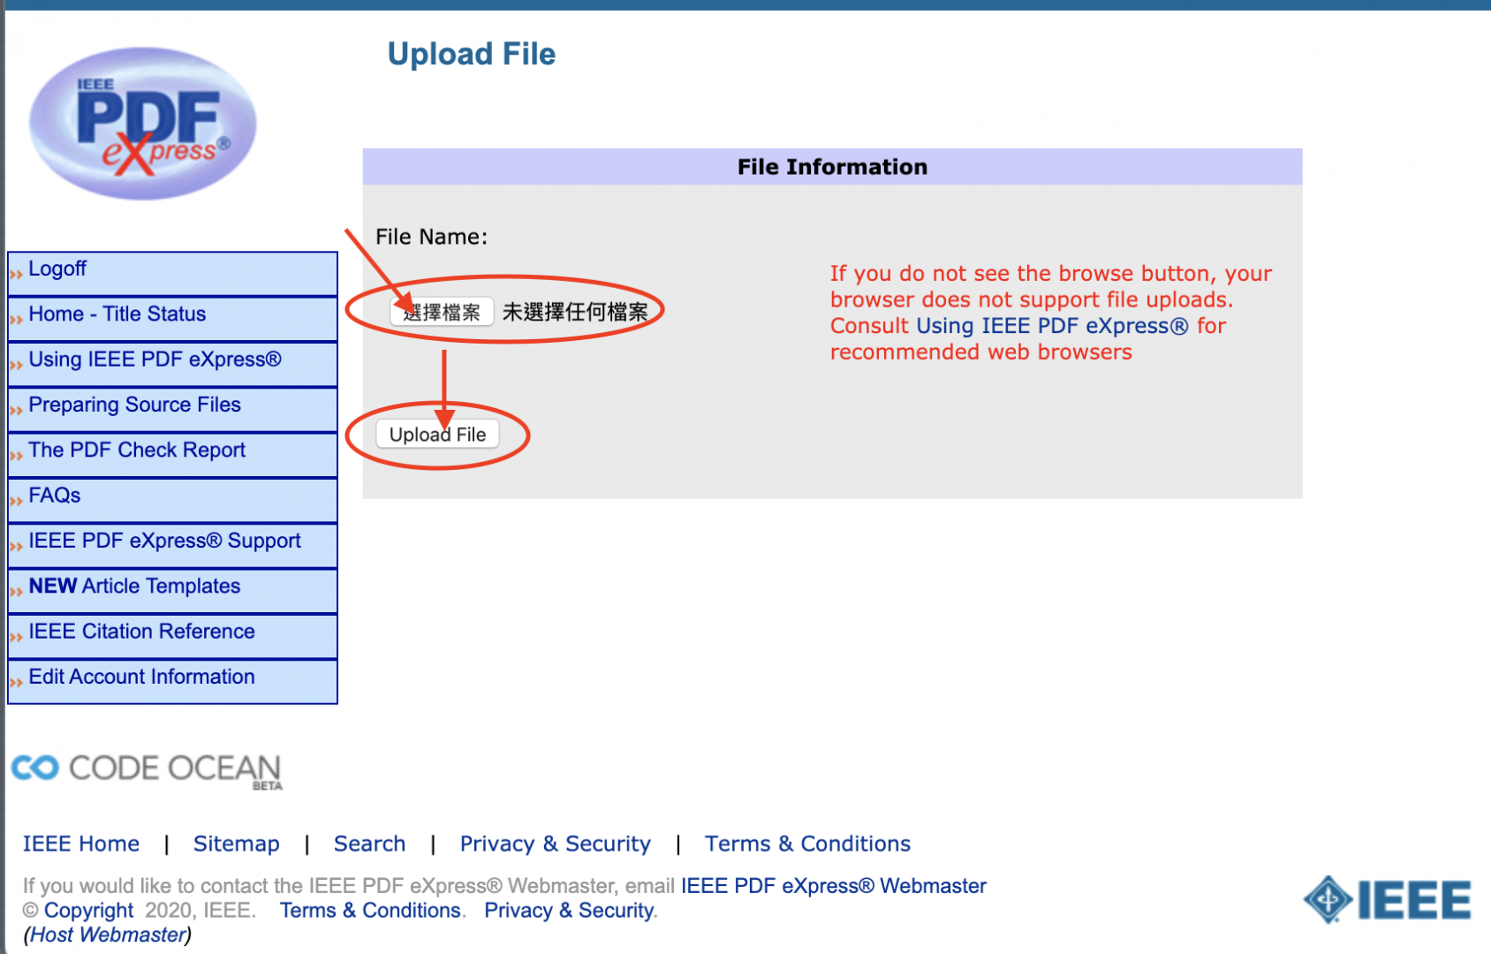Open IEEE PDF eXpress® Support page
The image size is (1491, 954).
coord(172,546)
